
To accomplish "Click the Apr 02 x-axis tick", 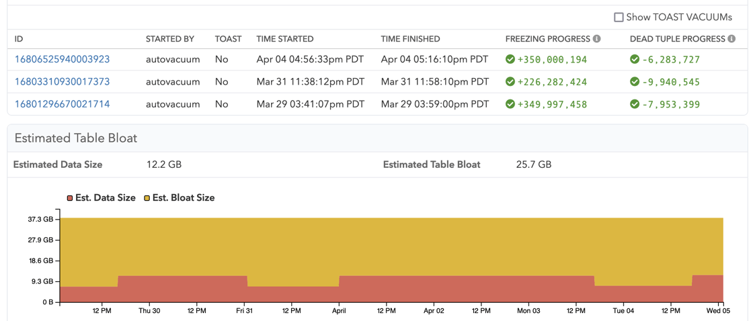I will [434, 312].
